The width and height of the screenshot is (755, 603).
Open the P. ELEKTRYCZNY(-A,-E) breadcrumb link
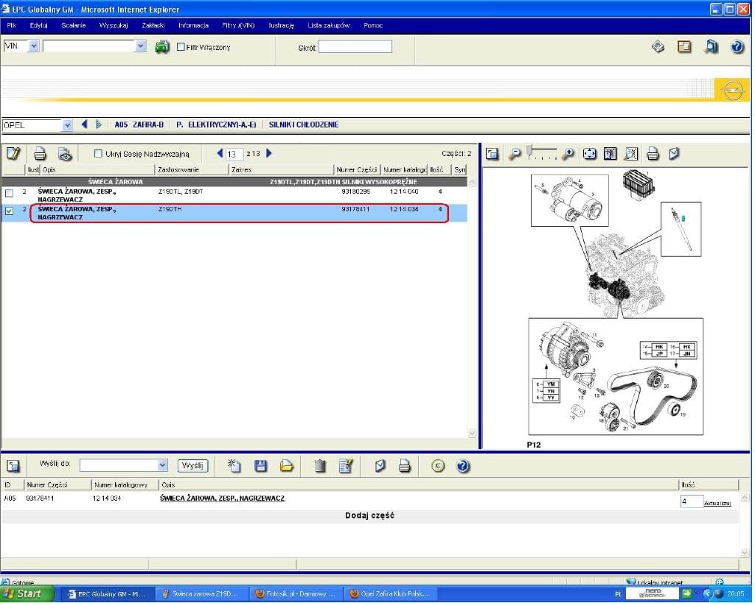pyautogui.click(x=216, y=124)
